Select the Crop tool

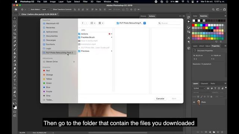pyautogui.click(x=15, y=34)
